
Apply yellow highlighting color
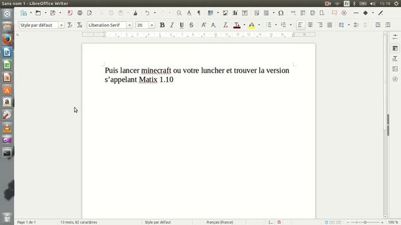point(252,25)
